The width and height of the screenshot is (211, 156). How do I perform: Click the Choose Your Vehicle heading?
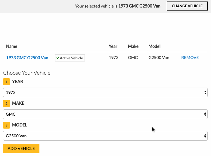(27, 73)
